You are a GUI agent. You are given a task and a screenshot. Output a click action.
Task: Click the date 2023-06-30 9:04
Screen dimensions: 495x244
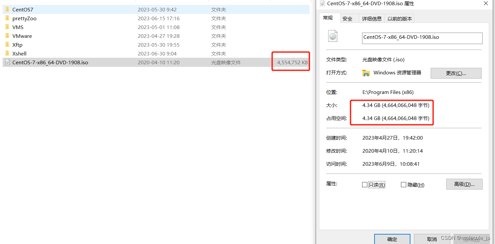[157, 53]
